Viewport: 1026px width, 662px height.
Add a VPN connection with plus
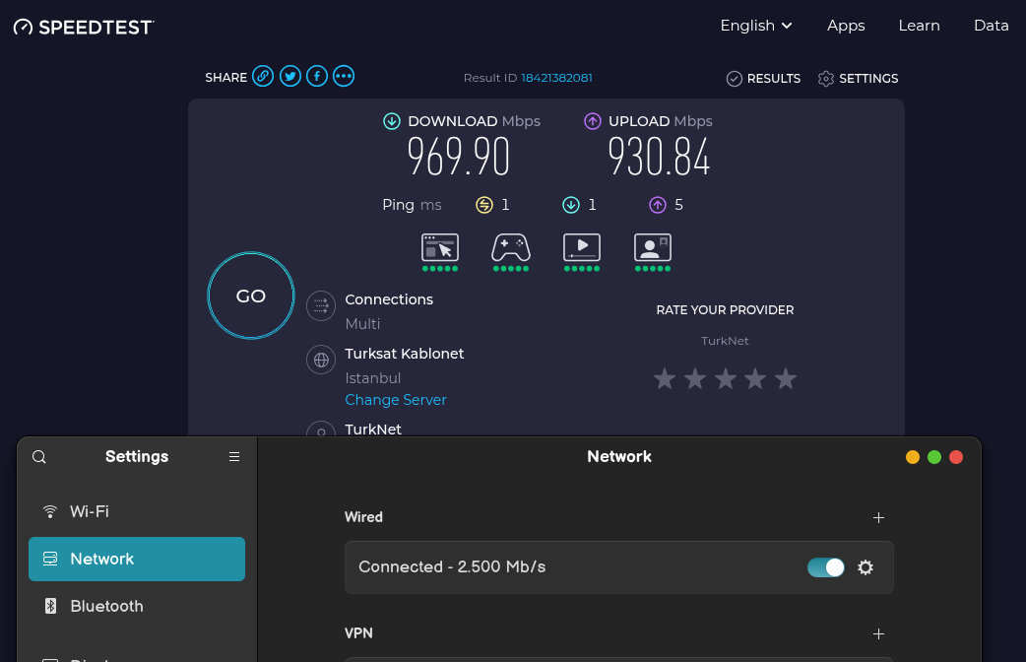pos(878,633)
